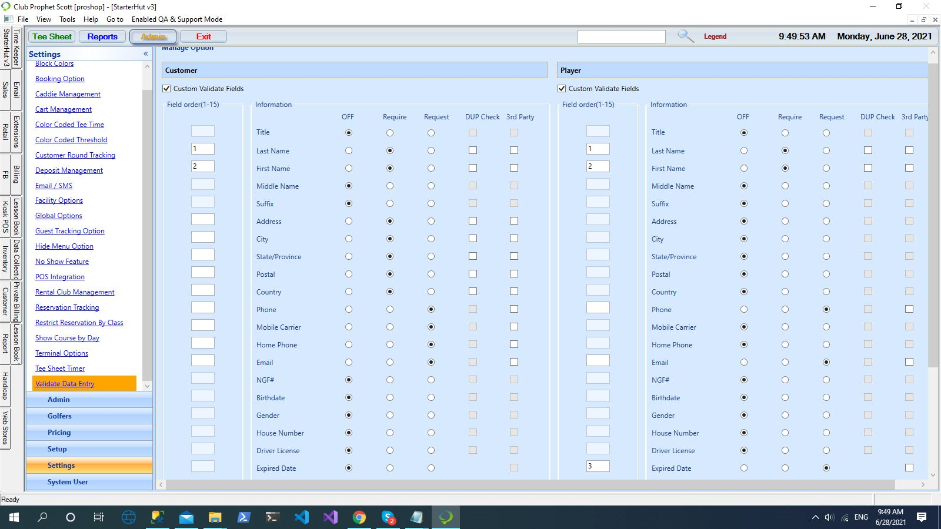Click the magnifying glass search icon
Viewport: 941px width, 529px height.
click(x=685, y=36)
